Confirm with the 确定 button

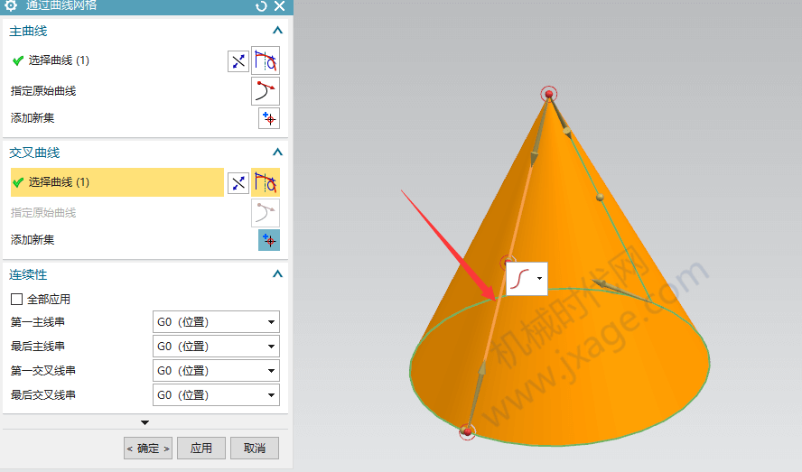coord(148,449)
